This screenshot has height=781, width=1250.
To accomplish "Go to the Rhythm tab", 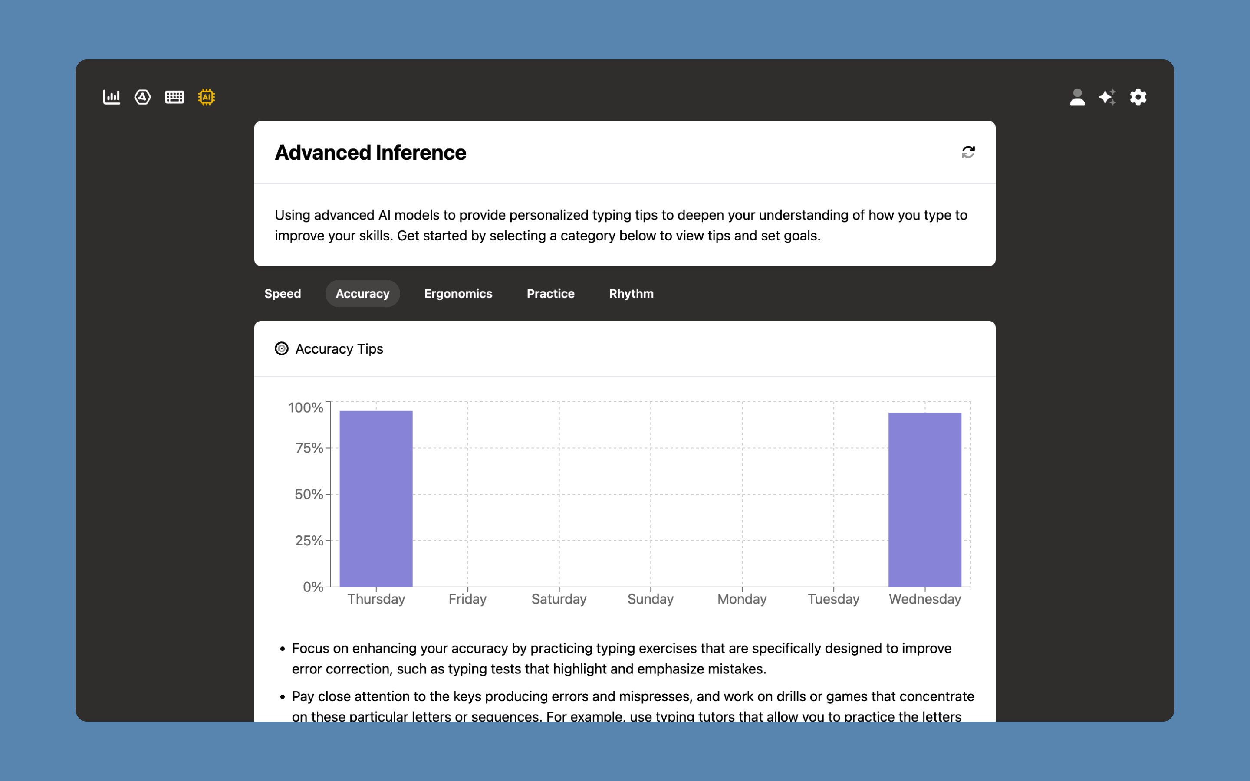I will pos(631,293).
